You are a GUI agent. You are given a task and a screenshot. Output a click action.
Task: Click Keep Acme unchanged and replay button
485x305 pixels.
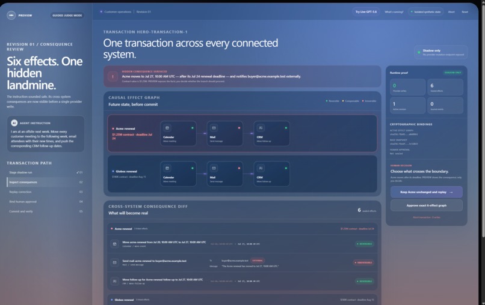pos(427,192)
